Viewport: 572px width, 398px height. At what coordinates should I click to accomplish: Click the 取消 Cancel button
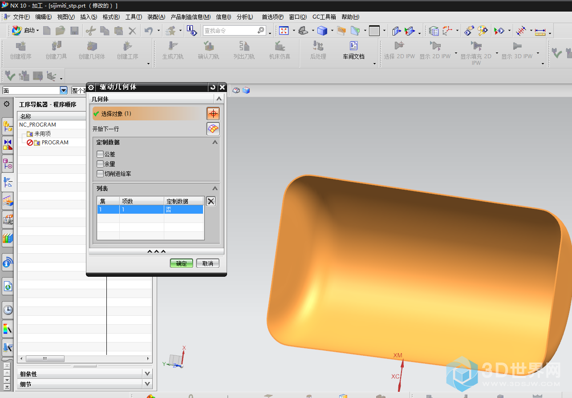(x=207, y=263)
